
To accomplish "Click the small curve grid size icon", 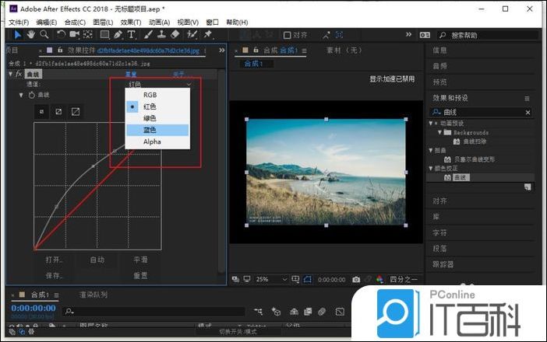I will coord(41,111).
